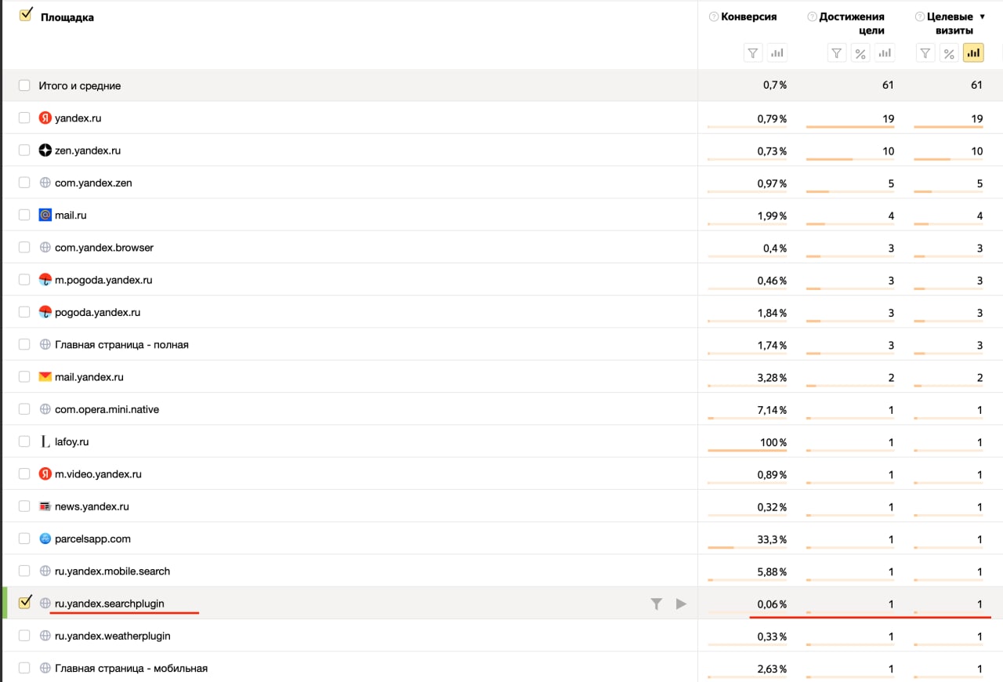Image resolution: width=1003 pixels, height=682 pixels.
Task: Click the mail.yandex.ru row label
Action: pos(89,377)
